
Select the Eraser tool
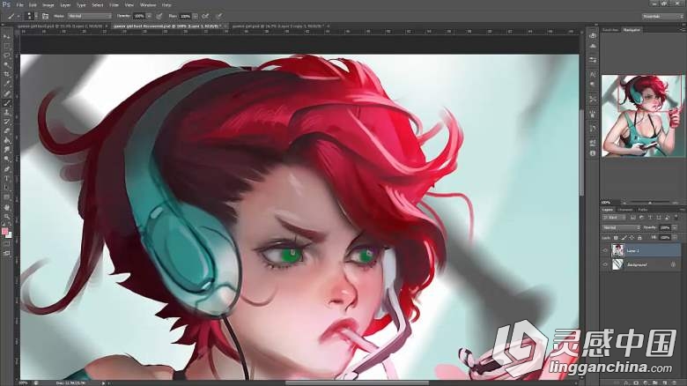point(6,131)
